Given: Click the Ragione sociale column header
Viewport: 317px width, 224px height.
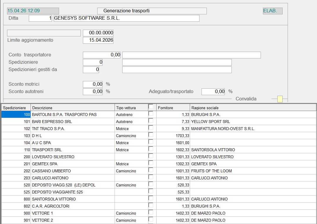Looking at the screenshot, I should pyautogui.click(x=253, y=108).
